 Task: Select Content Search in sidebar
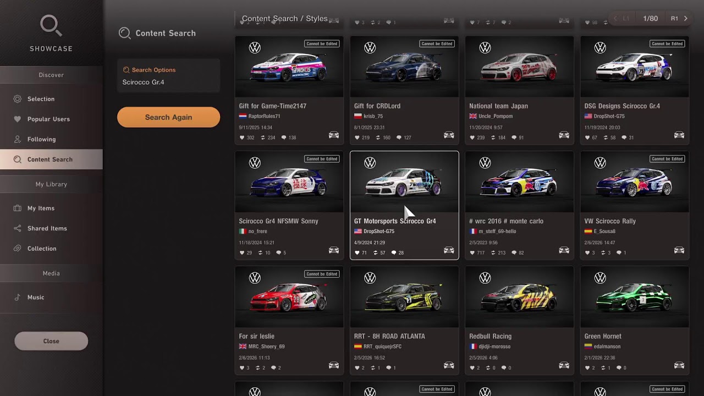[51, 159]
